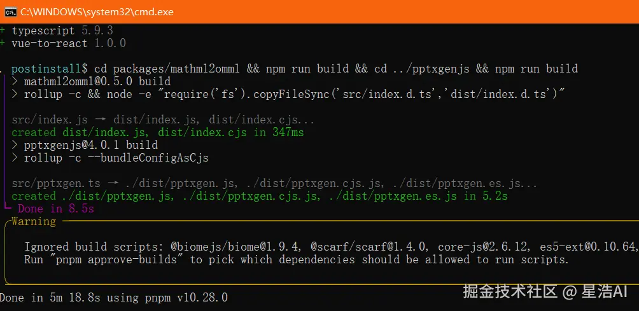
Task: Click the 'Done in 5m 18.8s' summary line
Action: click(113, 298)
